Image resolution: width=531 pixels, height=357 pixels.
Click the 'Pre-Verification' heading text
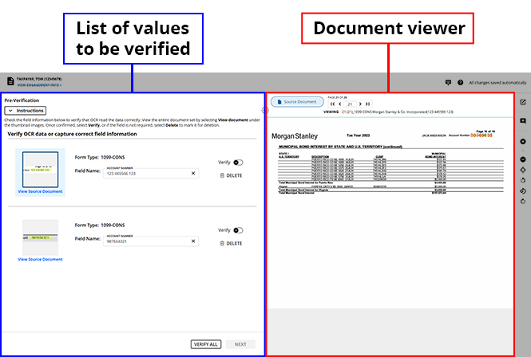(x=22, y=100)
